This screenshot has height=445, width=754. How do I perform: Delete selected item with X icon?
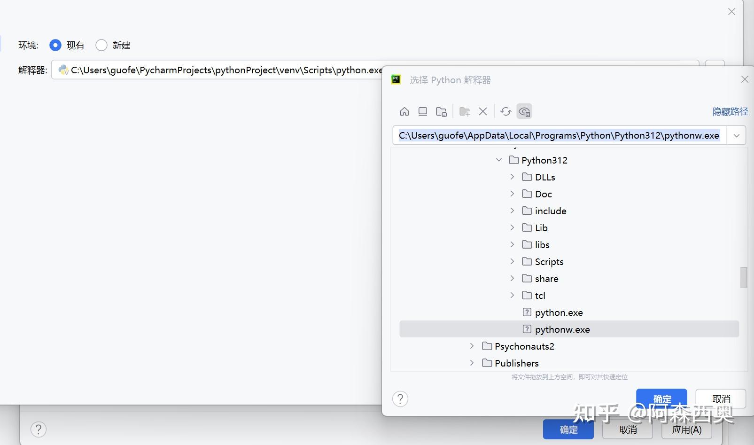click(483, 111)
